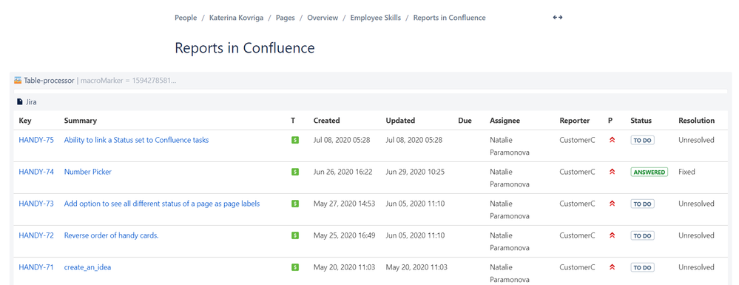Screen dimensions: 739x285
Task: Click the green issue type icon for HANDY-74
Action: 295,172
